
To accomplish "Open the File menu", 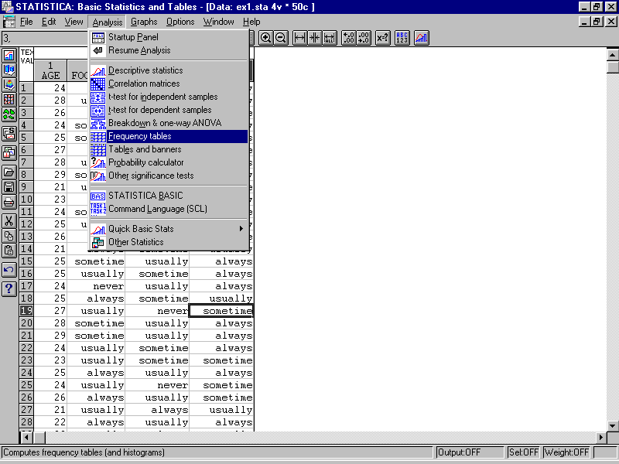I will pos(26,22).
